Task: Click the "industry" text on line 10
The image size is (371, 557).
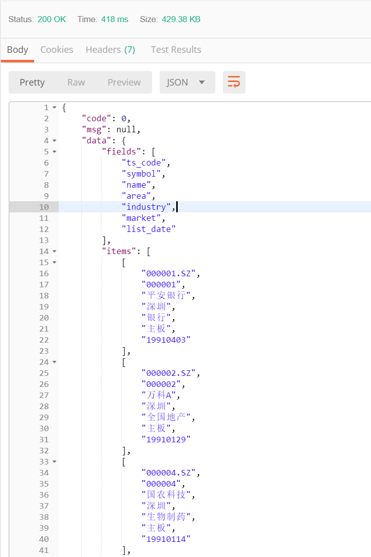Action: [147, 207]
